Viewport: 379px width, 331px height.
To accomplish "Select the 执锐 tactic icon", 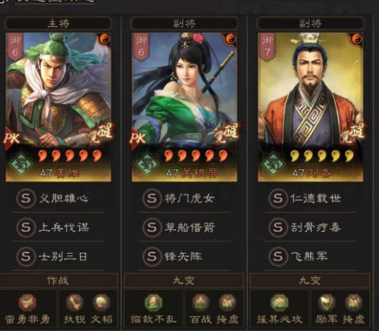I will 74,303.
